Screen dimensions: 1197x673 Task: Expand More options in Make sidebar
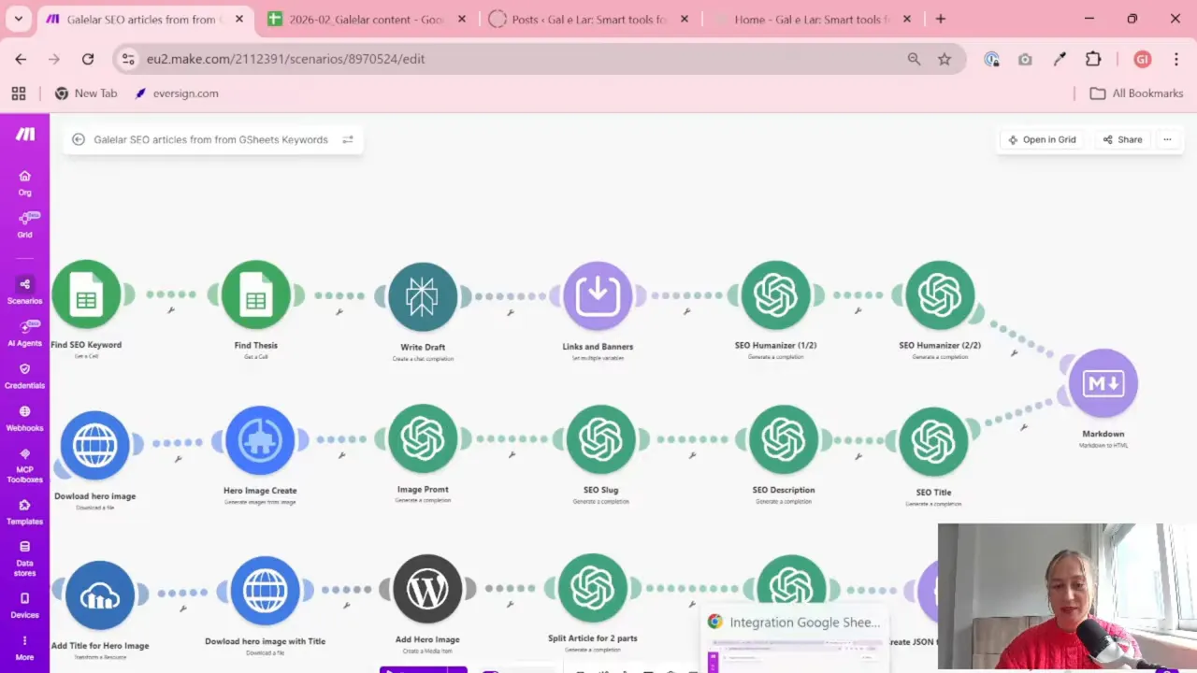[x=24, y=648]
